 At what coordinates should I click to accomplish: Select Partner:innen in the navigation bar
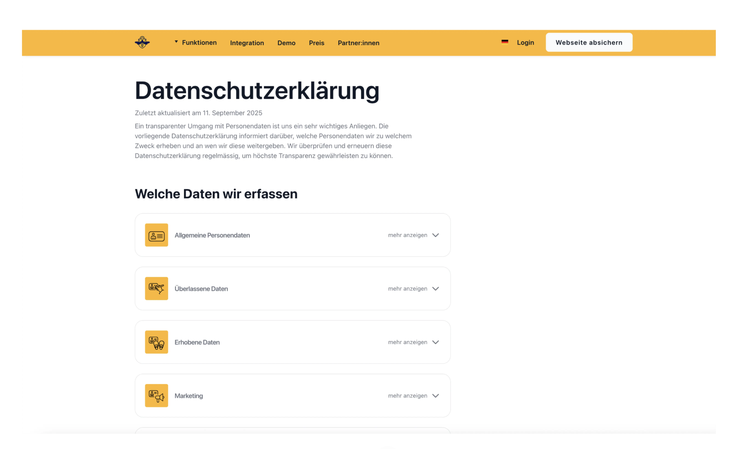click(x=359, y=43)
